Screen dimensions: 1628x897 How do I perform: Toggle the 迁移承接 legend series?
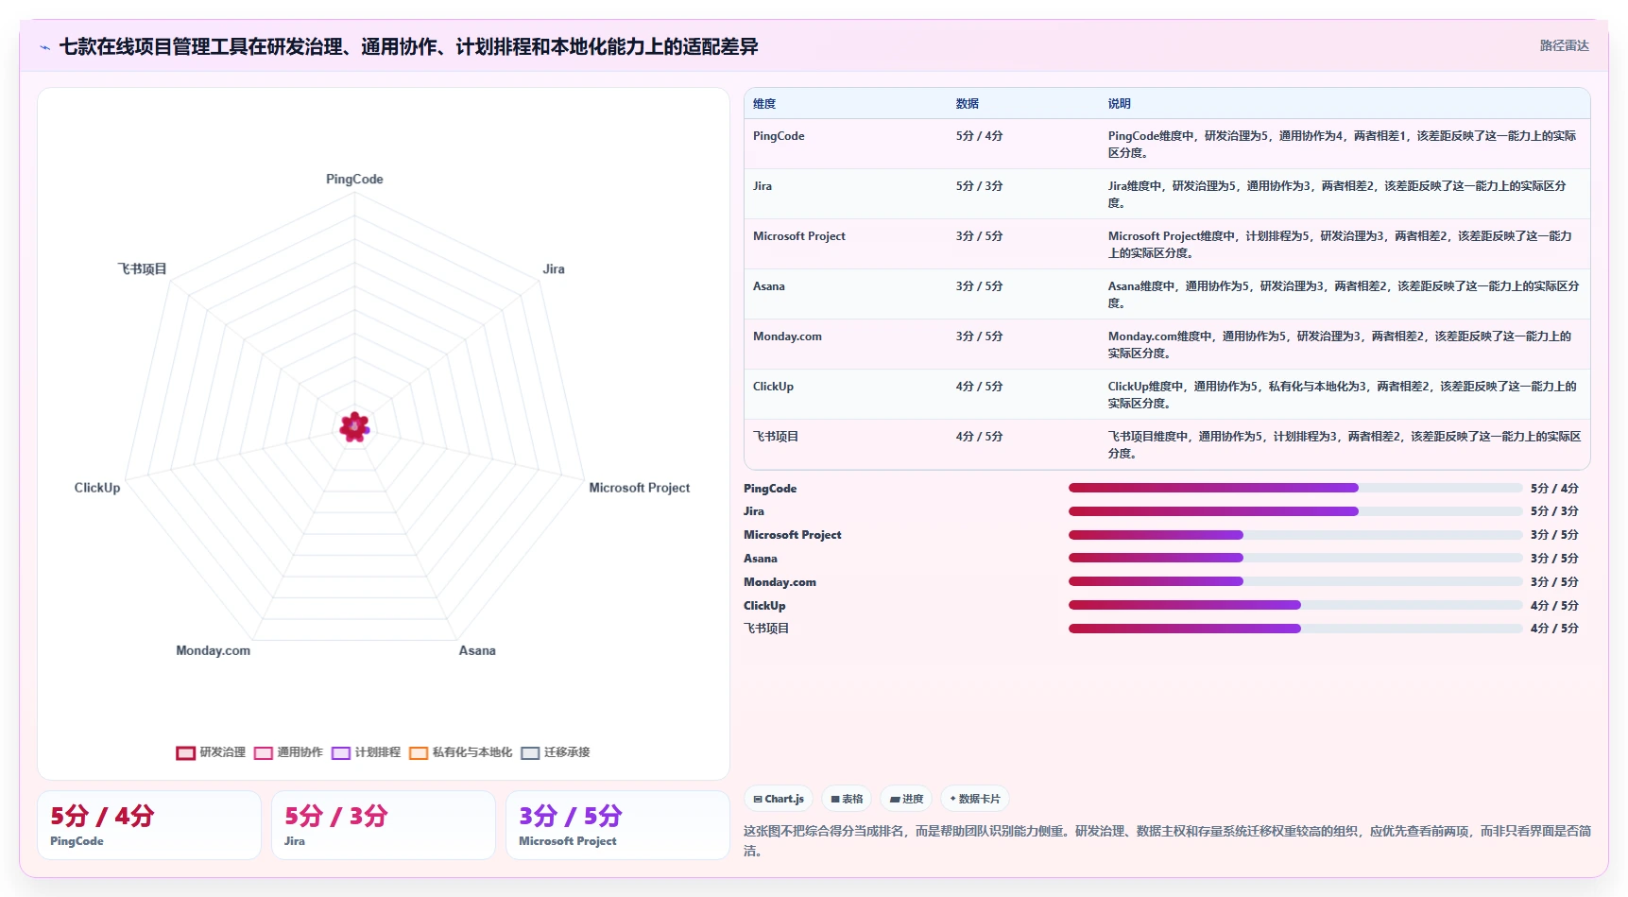pos(556,752)
